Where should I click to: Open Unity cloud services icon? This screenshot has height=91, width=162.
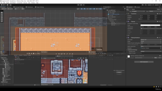[x=7, y=5]
